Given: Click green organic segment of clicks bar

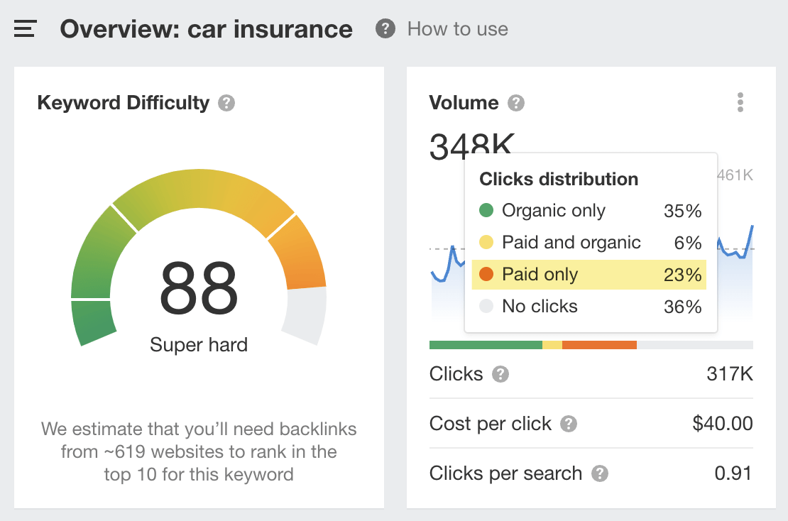Looking at the screenshot, I should (x=486, y=345).
